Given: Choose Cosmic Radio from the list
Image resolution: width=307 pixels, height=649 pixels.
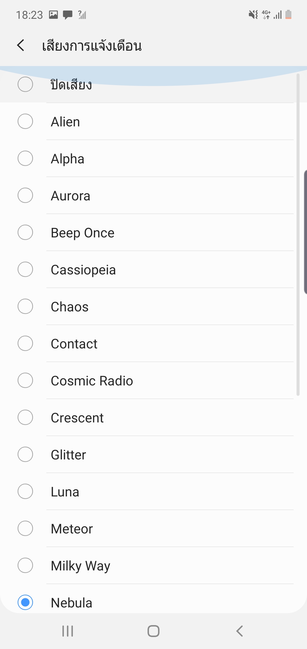Looking at the screenshot, I should click(92, 381).
